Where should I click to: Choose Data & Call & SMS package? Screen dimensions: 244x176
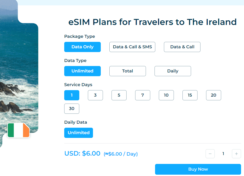[132, 47]
